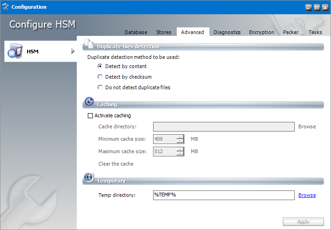Open the Encryption tab

click(261, 32)
